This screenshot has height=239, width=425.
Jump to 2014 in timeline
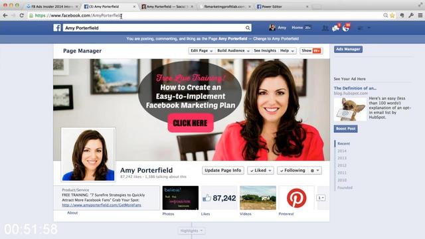click(x=342, y=151)
